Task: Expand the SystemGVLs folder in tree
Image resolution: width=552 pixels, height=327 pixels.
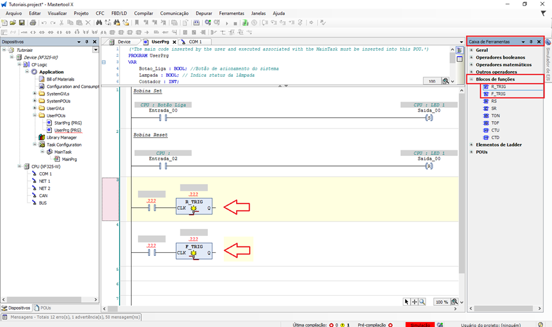Action: coord(34,94)
